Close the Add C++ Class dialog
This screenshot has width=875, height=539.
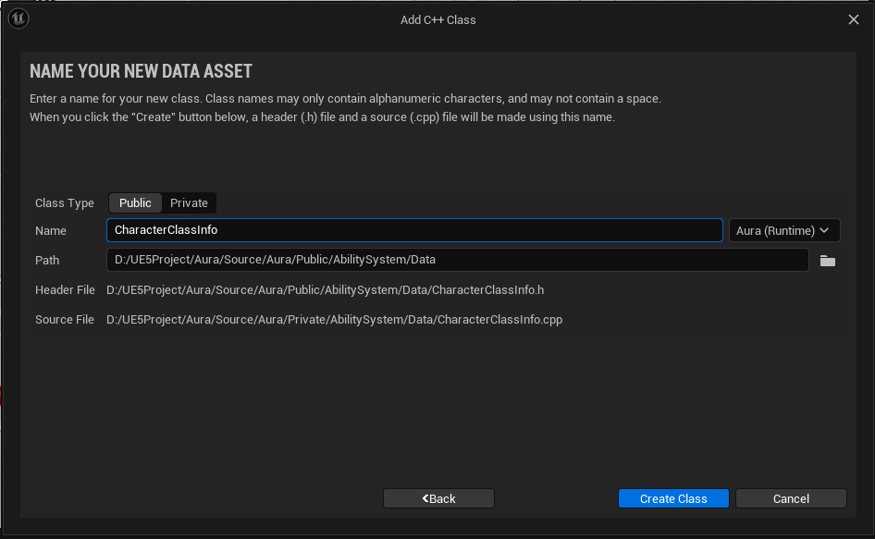click(x=854, y=19)
